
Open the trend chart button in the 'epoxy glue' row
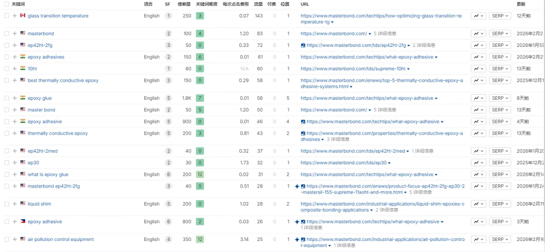(478, 98)
